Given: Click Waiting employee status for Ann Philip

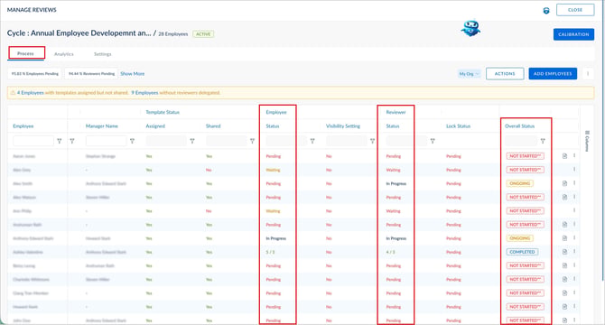Looking at the screenshot, I should tap(273, 211).
